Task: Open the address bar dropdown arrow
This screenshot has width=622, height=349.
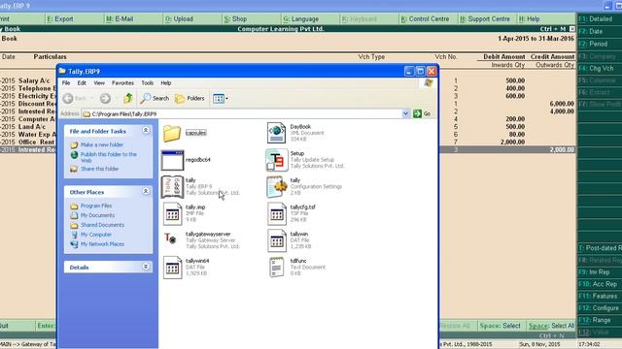Action: point(405,114)
